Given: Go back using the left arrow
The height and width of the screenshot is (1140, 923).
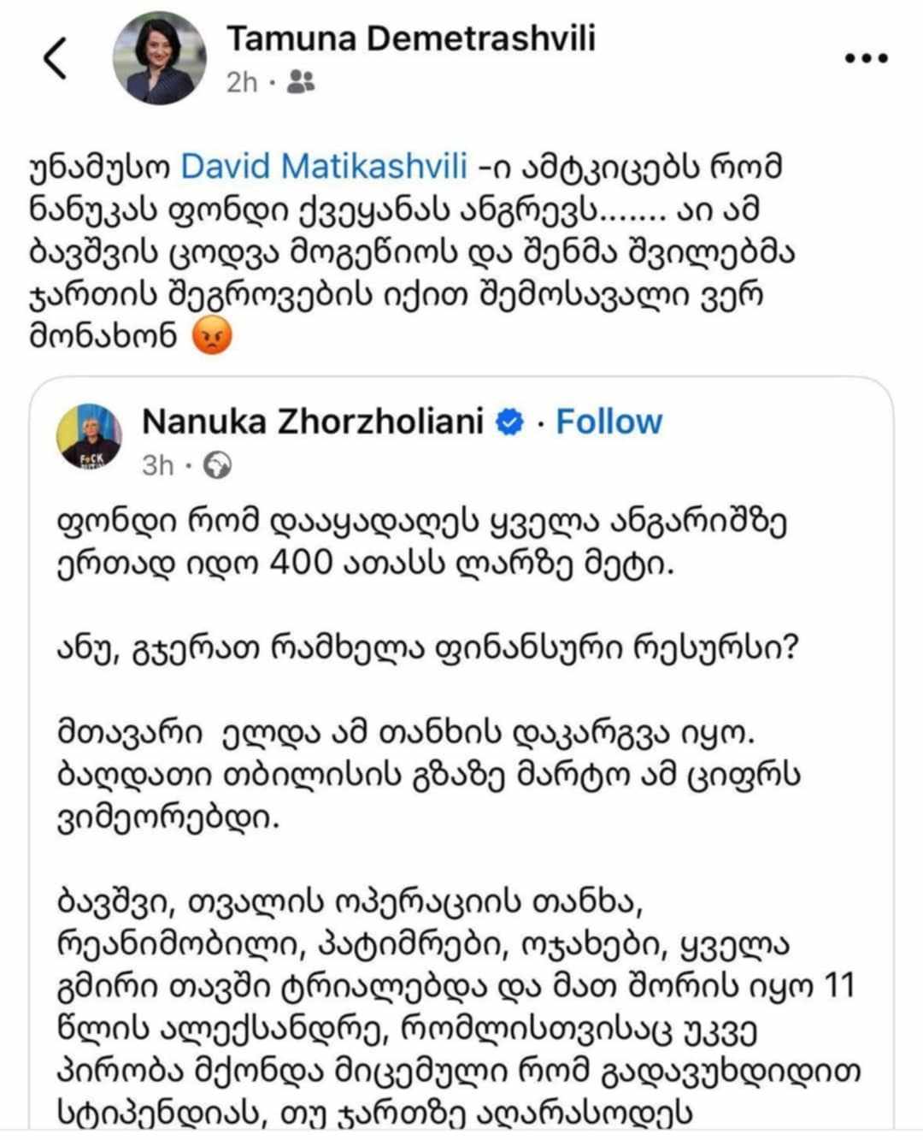Looking at the screenshot, I should click(x=55, y=59).
